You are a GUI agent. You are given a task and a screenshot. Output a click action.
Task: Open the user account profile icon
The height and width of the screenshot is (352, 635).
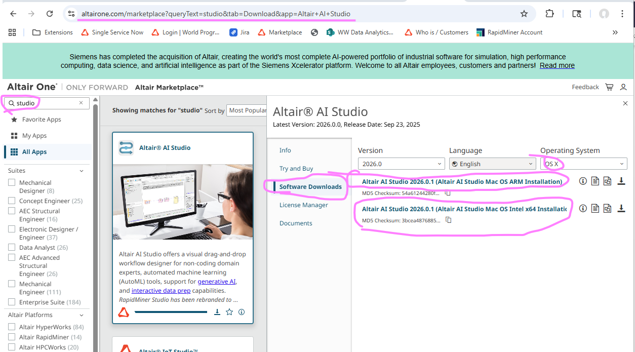(623, 87)
